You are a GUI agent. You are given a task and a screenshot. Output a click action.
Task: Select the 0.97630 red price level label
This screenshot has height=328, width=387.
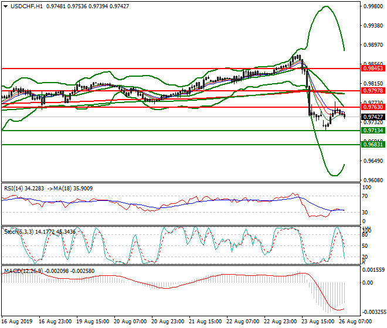tap(373, 107)
